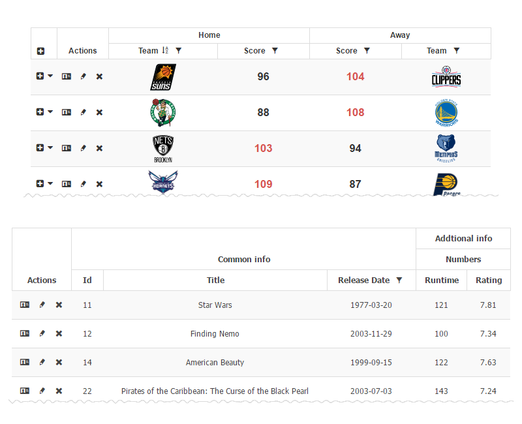522x424 pixels.
Task: Open dropdown arrow beside Celtics row plus
Action: pyautogui.click(x=50, y=112)
